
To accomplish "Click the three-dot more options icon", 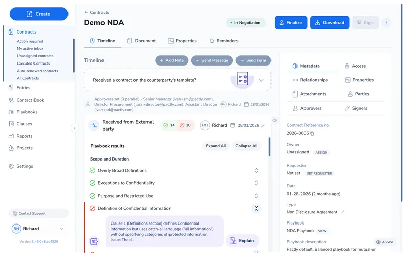I will pos(386,23).
